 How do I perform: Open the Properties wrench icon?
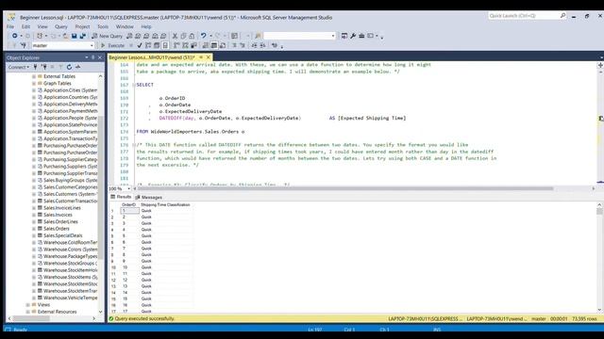(353, 36)
